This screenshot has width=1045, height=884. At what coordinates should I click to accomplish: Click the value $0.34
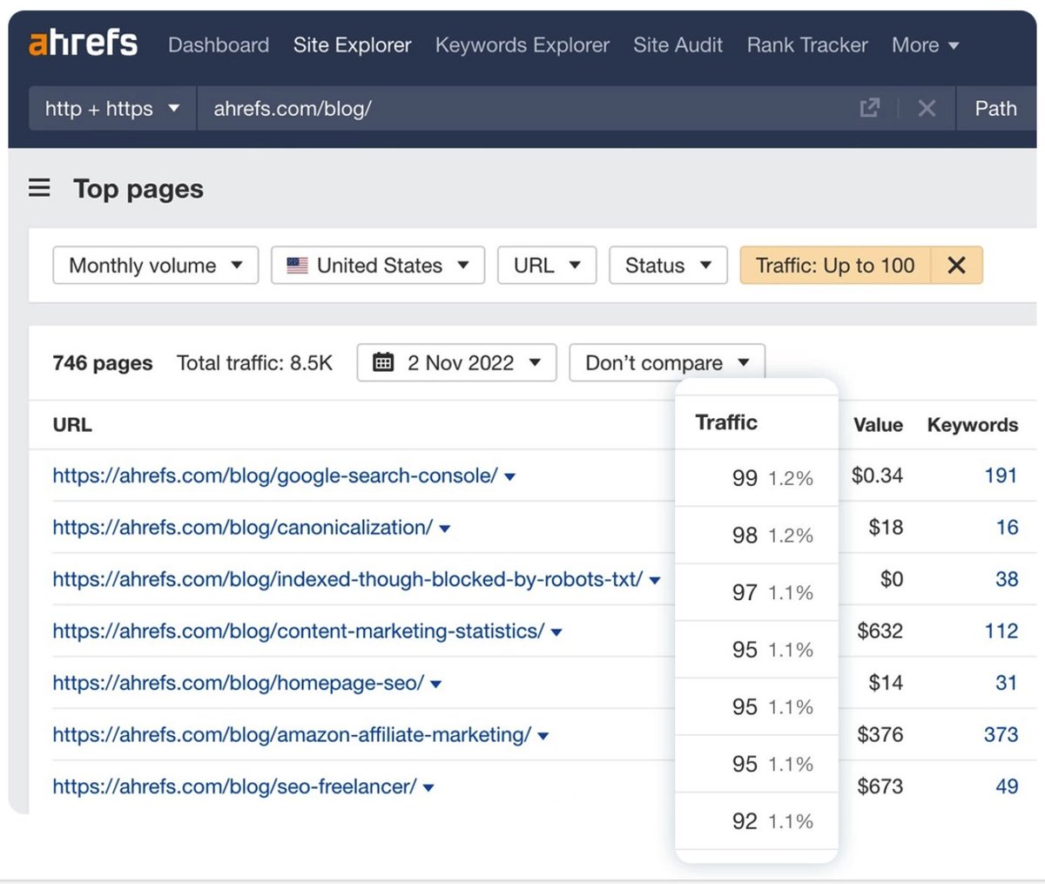[877, 476]
